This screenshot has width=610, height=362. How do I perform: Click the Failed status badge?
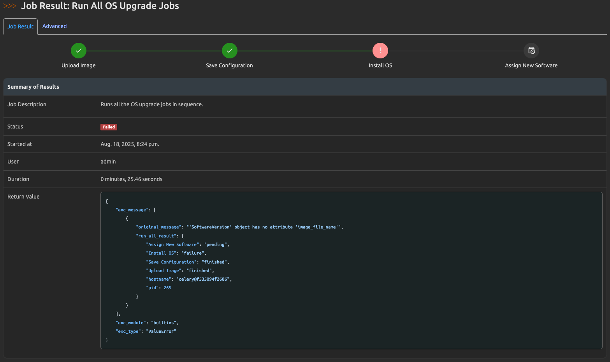[109, 127]
